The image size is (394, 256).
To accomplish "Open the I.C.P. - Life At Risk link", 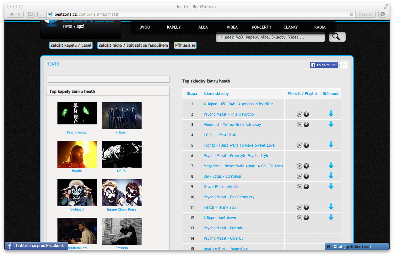I will coord(220,135).
